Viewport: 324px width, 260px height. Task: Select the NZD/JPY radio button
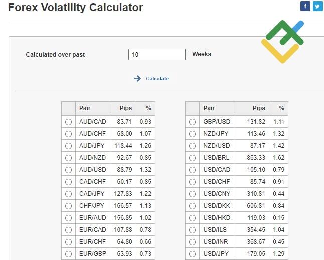click(x=192, y=134)
